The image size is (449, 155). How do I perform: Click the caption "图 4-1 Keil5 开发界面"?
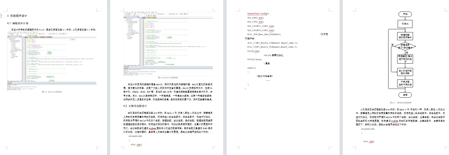point(52,92)
